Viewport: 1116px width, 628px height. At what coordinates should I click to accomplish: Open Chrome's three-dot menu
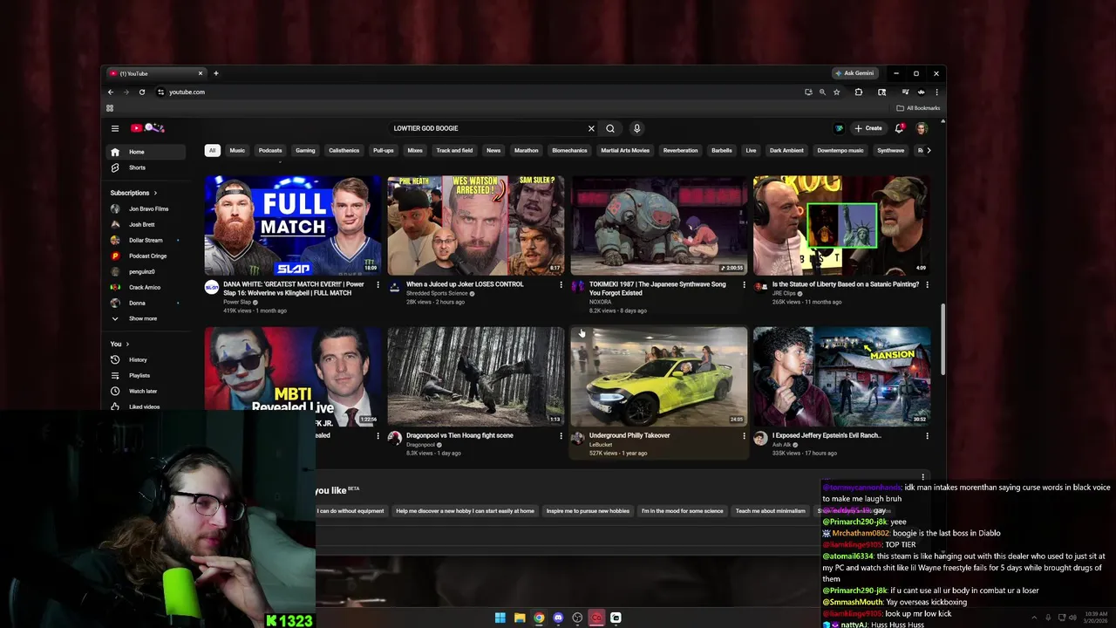[x=936, y=92]
